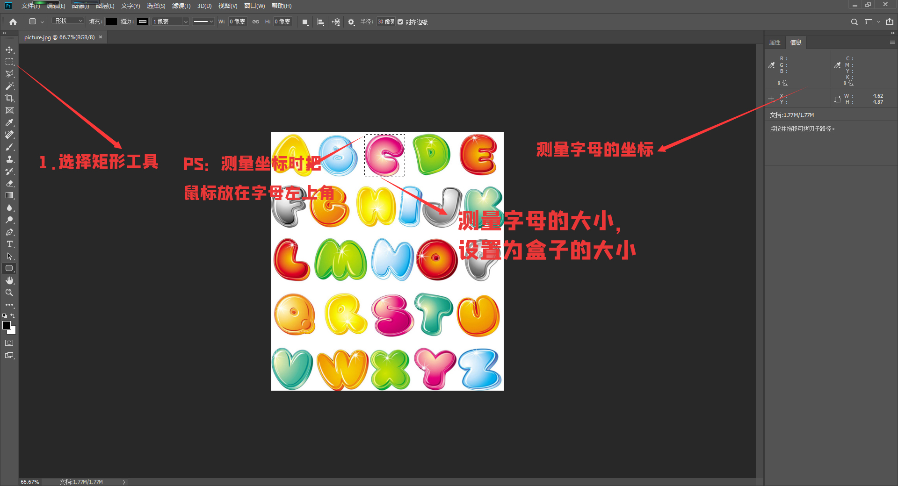
Task: Select the Brush tool
Action: 9,147
